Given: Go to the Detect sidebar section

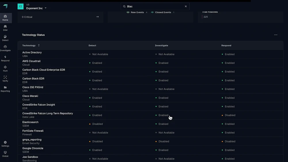Looking at the screenshot, I should point(5,38).
